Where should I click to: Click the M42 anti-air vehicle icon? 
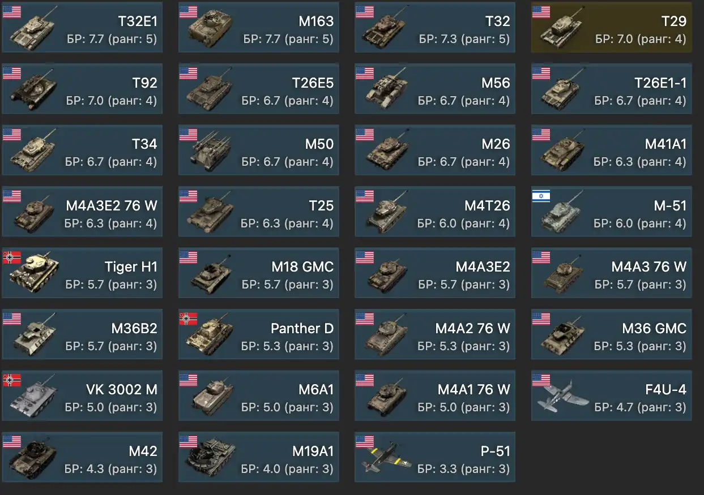click(x=32, y=458)
